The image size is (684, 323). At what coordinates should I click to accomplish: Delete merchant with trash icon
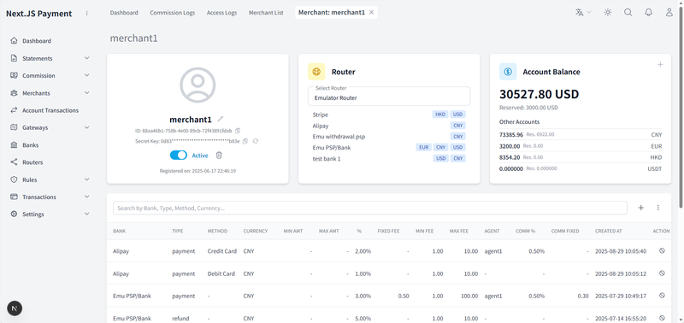(219, 156)
